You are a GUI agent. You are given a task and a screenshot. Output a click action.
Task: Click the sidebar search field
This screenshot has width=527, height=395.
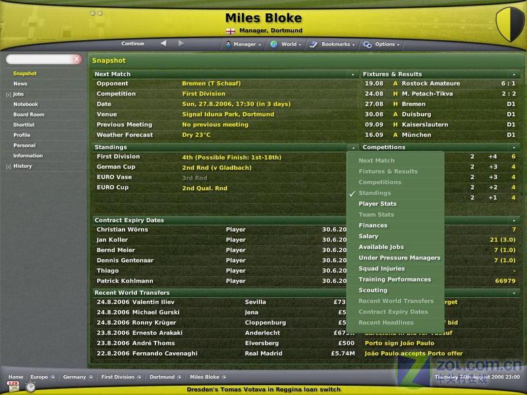(x=40, y=59)
